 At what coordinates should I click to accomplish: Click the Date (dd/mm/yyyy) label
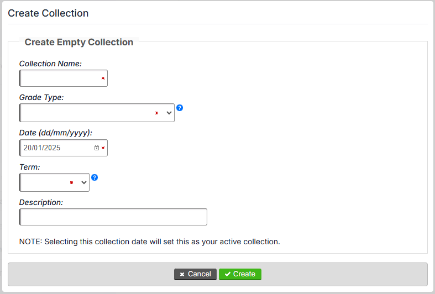(55, 133)
